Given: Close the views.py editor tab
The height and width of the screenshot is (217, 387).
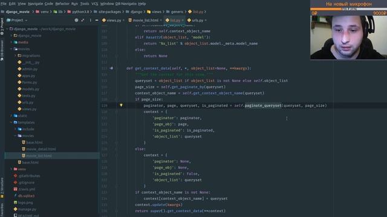Looking at the screenshot, I should 123,20.
